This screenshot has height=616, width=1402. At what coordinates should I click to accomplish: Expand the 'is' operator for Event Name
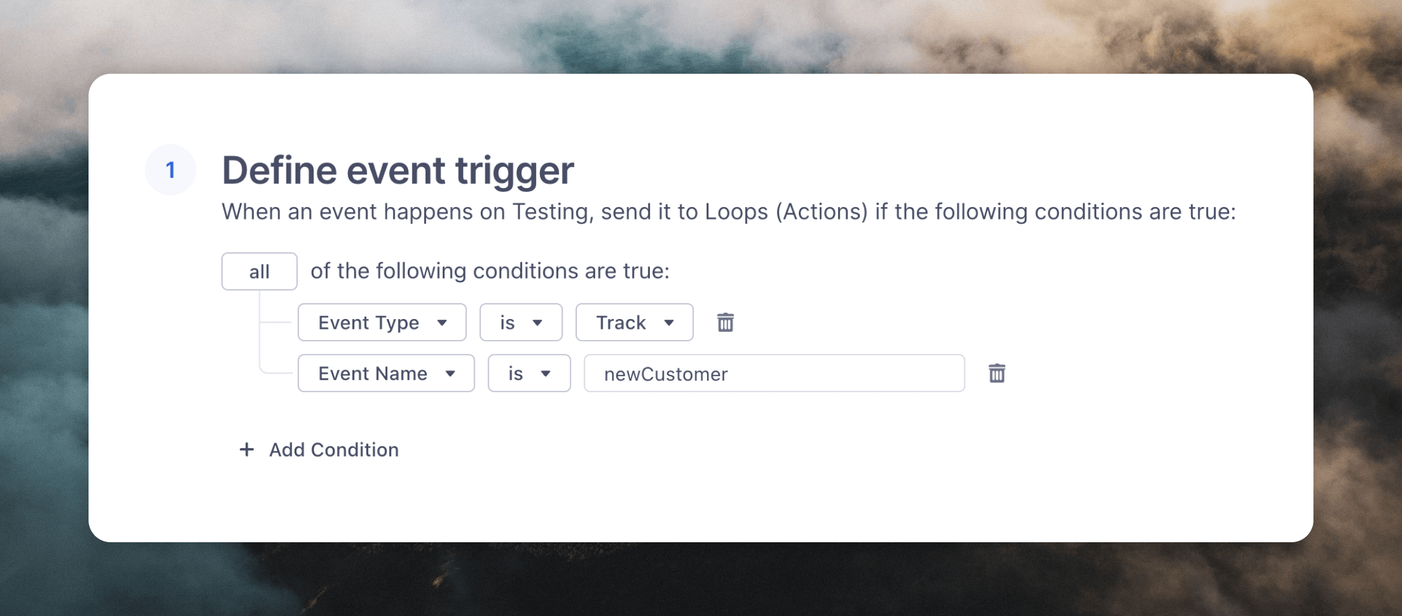529,373
